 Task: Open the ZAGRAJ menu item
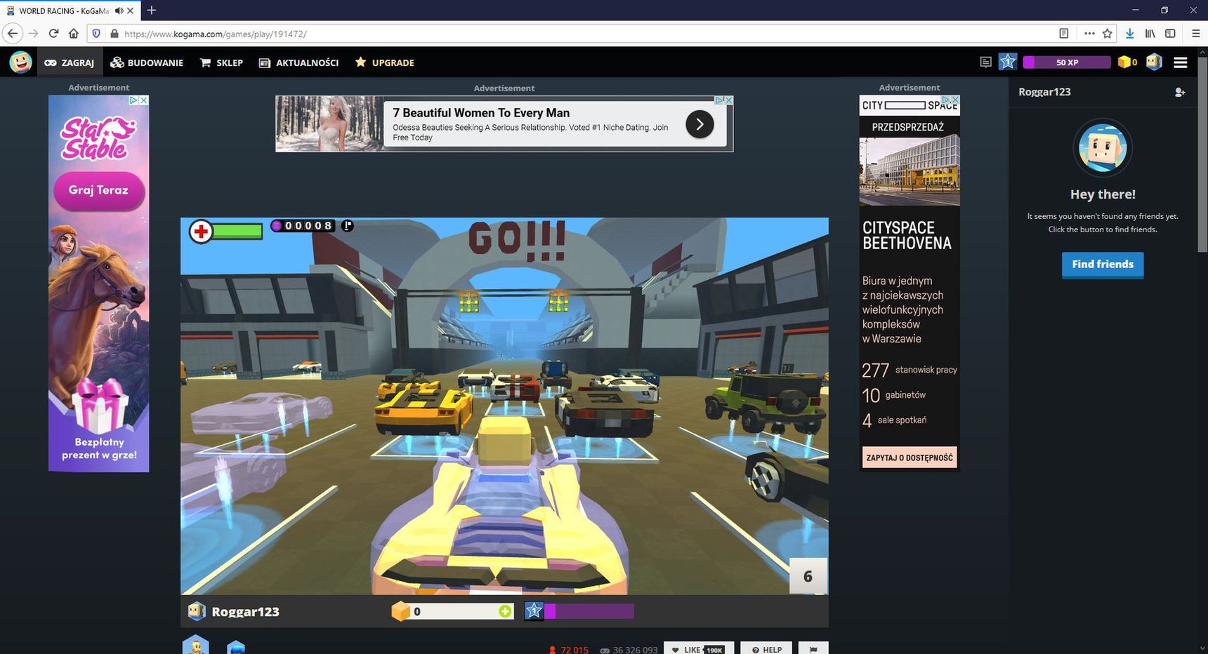[x=70, y=62]
